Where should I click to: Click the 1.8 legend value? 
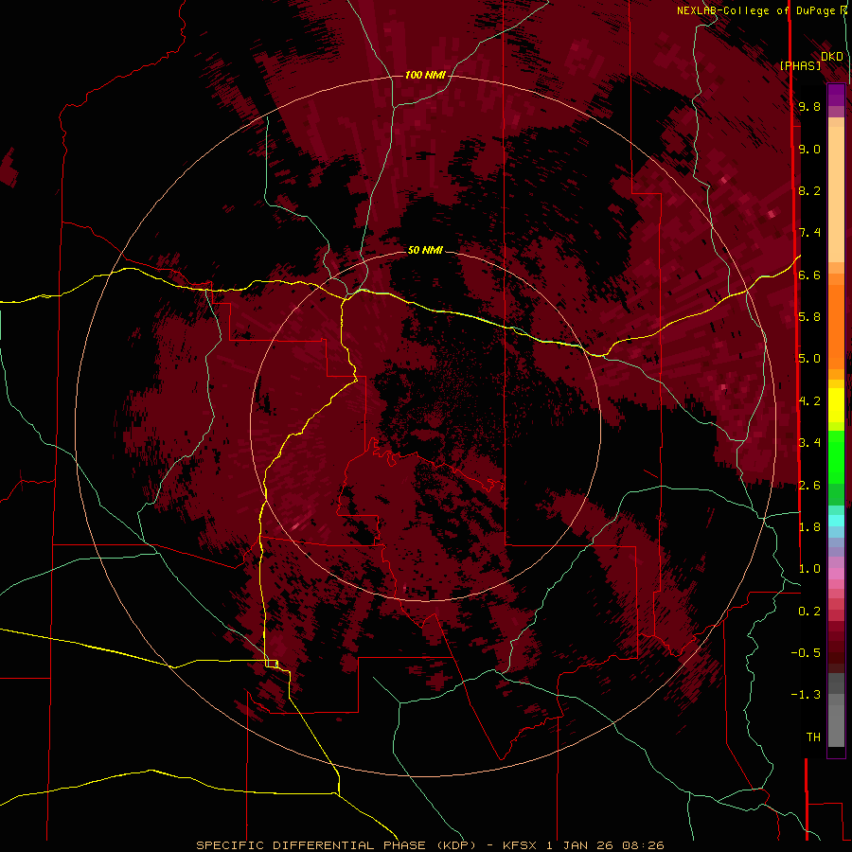point(809,527)
